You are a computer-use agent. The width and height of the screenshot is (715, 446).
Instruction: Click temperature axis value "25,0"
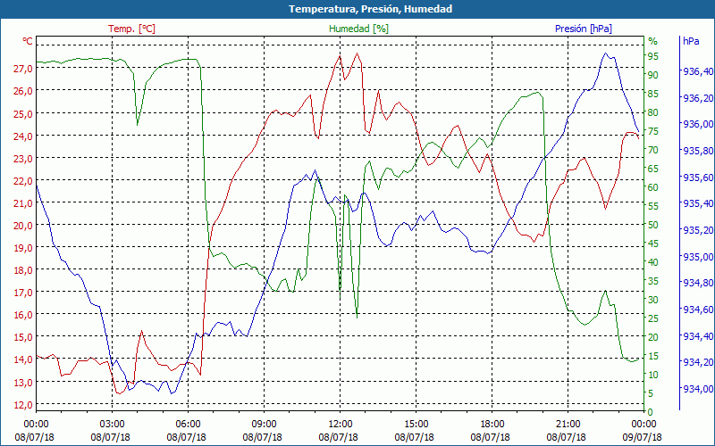(23, 113)
